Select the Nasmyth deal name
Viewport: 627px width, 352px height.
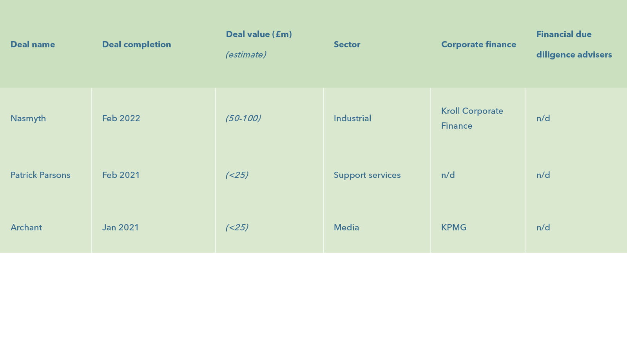click(28, 119)
